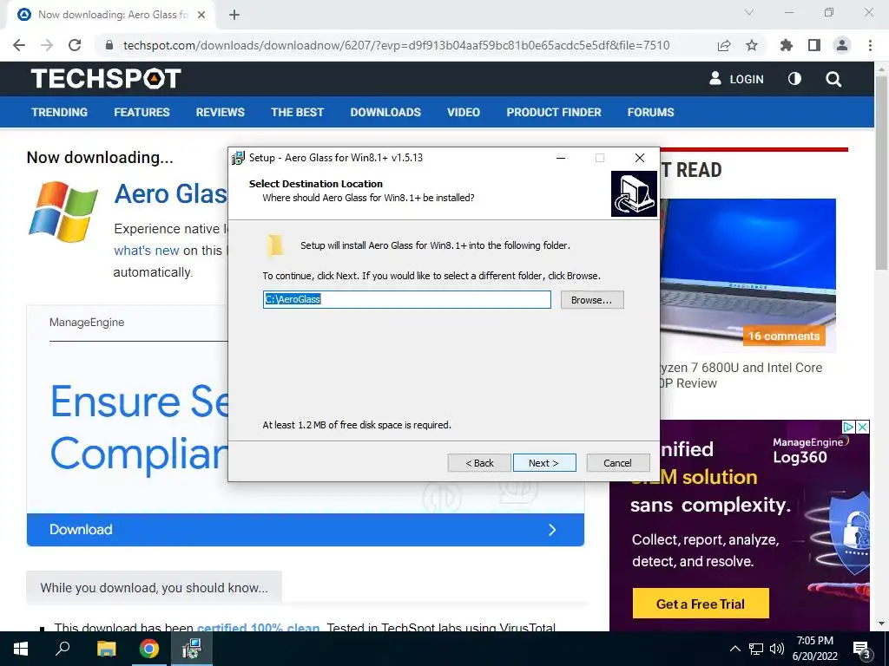Screen dimensions: 889x666
Task: Click the Back button in Setup dialog
Action: tap(479, 463)
